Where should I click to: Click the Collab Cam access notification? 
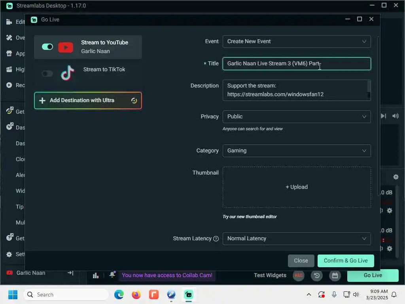click(x=167, y=275)
